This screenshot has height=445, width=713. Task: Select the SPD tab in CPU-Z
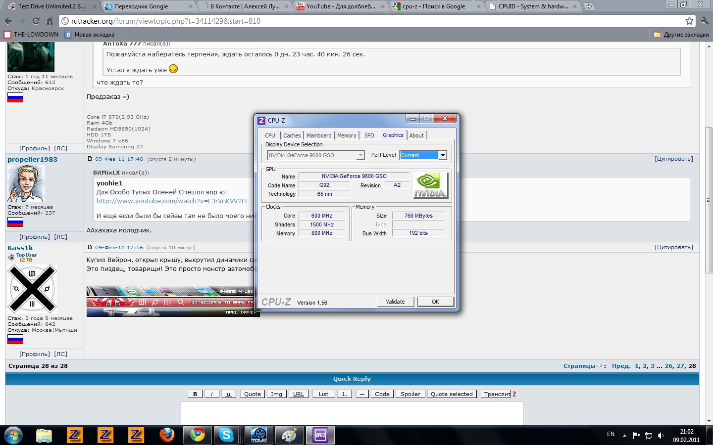tap(369, 135)
